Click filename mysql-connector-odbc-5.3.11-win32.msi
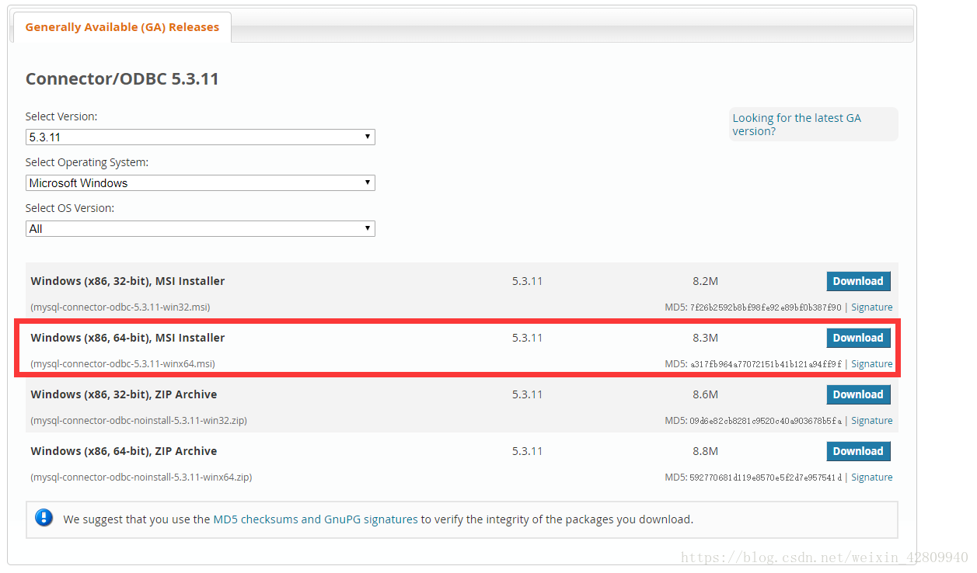The height and width of the screenshot is (573, 977). [120, 307]
